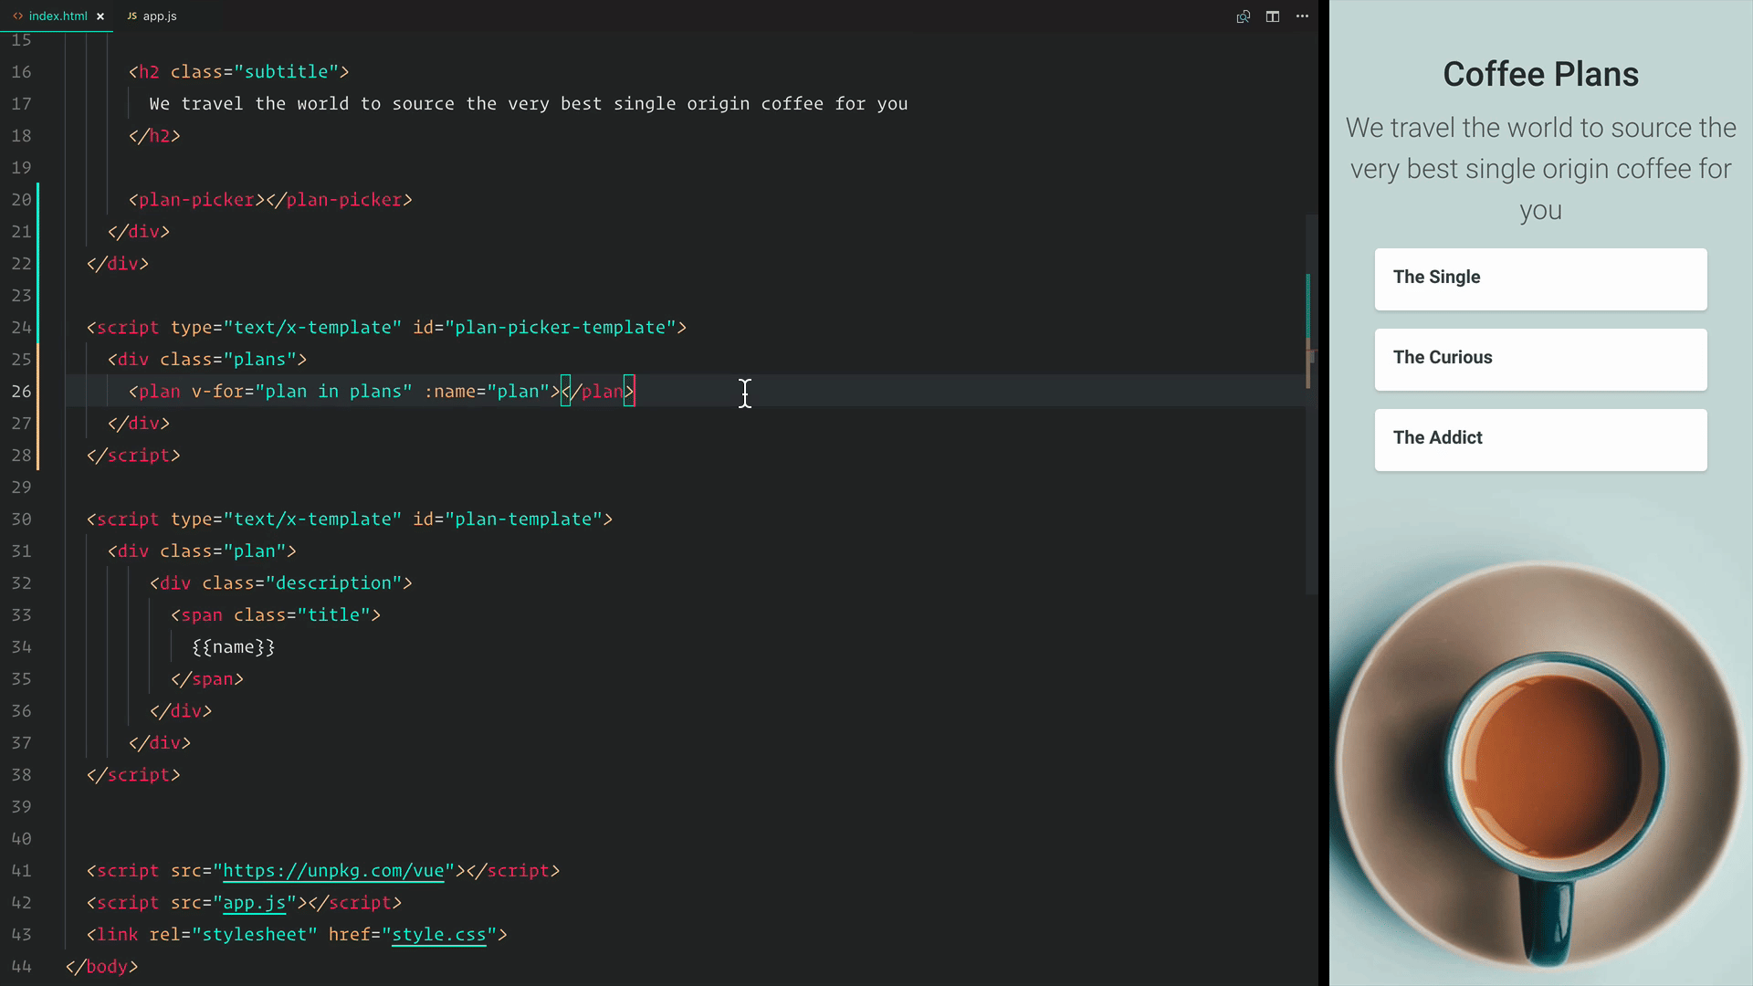1753x986 pixels.
Task: Click the "plan-picker-template" id value
Action: tap(560, 328)
